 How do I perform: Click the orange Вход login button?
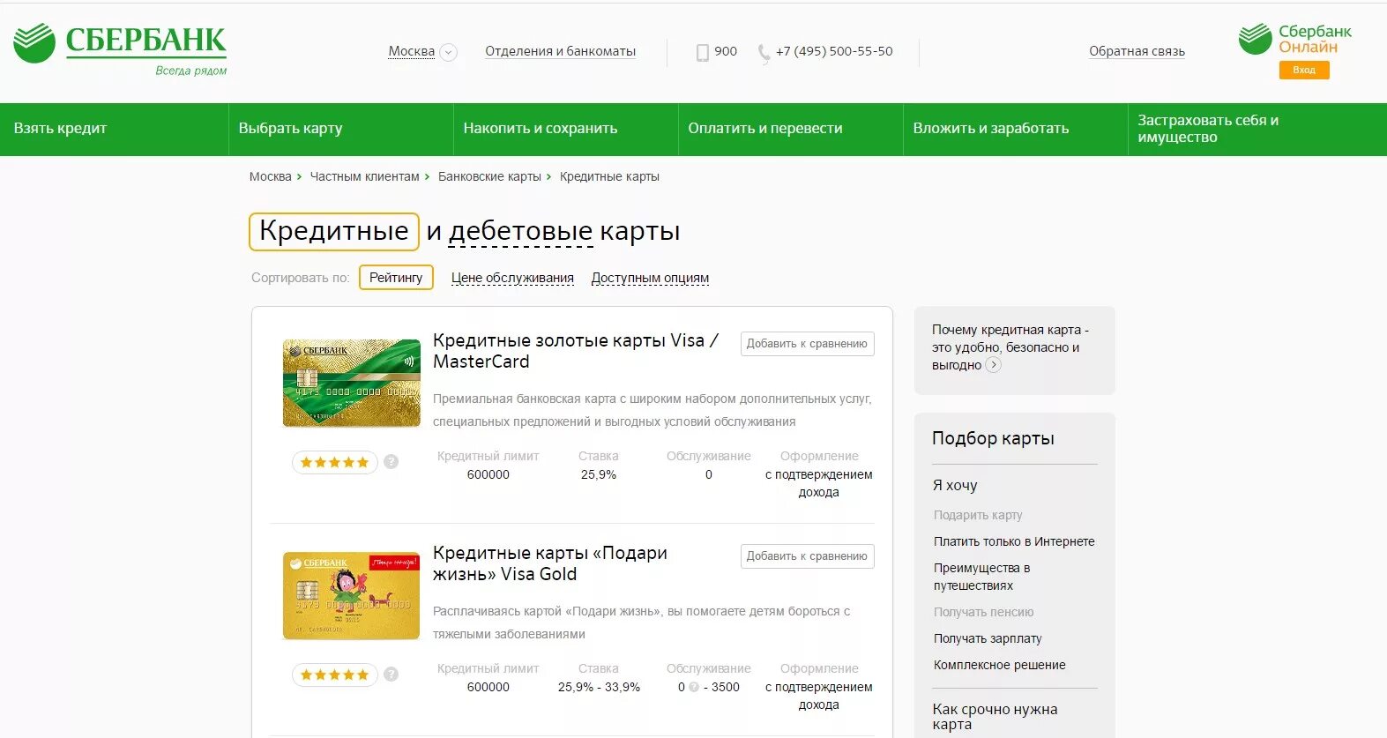point(1304,70)
